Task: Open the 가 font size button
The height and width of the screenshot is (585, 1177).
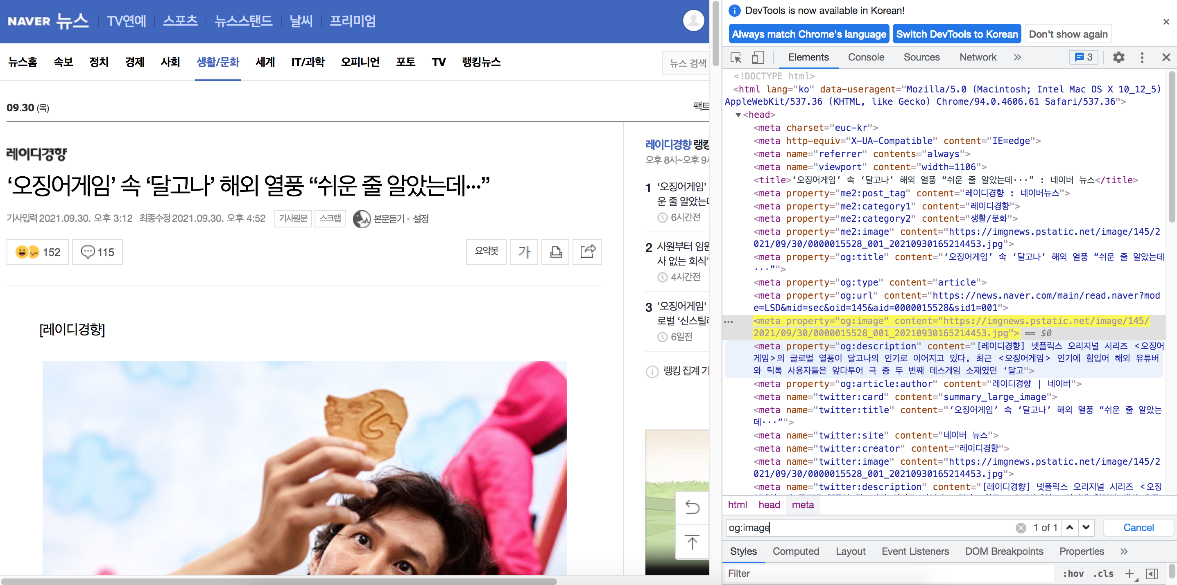Action: [524, 252]
